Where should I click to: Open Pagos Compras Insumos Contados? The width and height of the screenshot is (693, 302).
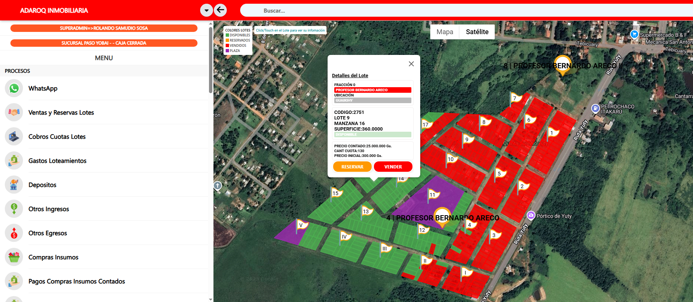click(x=77, y=281)
